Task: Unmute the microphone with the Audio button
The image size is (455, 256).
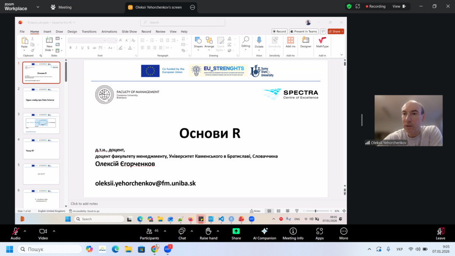Action: pyautogui.click(x=16, y=233)
